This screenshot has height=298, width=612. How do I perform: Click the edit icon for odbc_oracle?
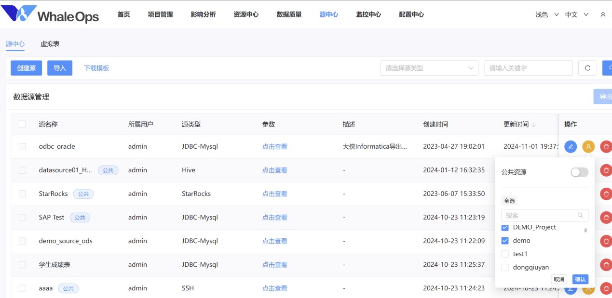click(x=571, y=147)
